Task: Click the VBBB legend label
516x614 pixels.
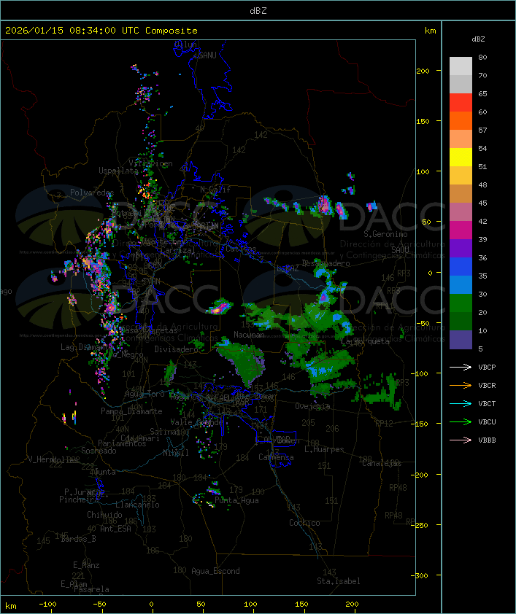Action: [x=487, y=440]
